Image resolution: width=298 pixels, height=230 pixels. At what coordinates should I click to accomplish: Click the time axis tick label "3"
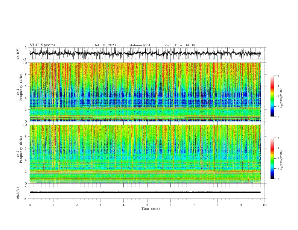(x=100, y=205)
